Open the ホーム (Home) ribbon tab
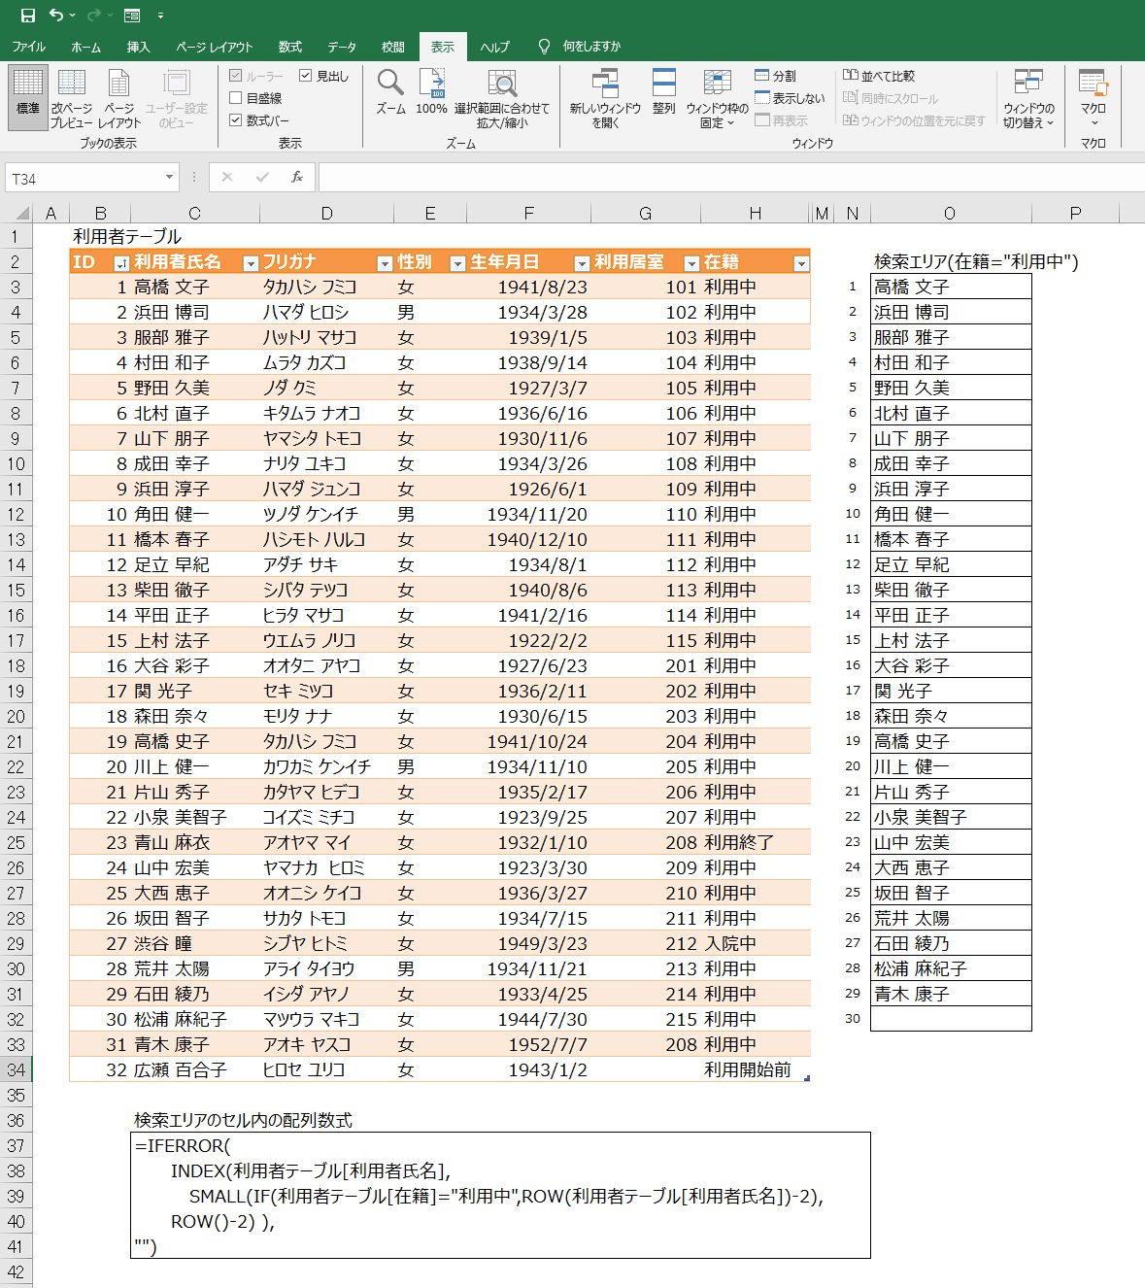 click(85, 47)
